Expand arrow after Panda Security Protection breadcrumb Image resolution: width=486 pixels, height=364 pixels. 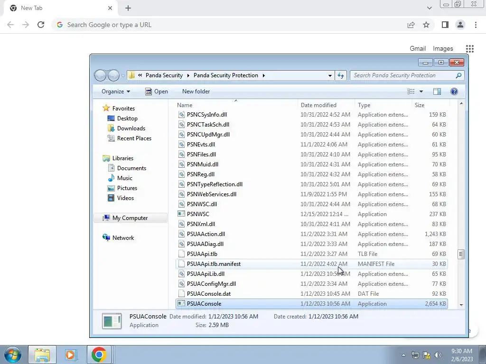(263, 75)
